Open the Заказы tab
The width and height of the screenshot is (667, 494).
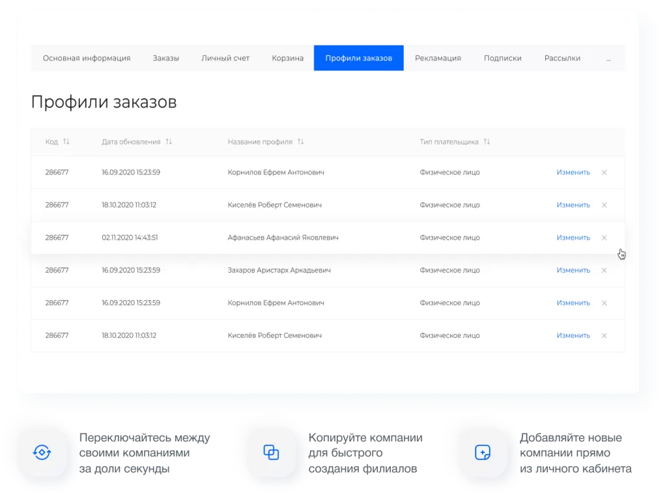pyautogui.click(x=165, y=58)
